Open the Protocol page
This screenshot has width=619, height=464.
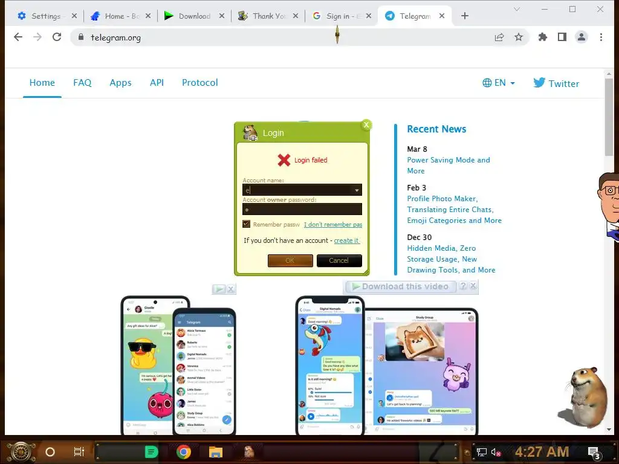[x=199, y=82]
